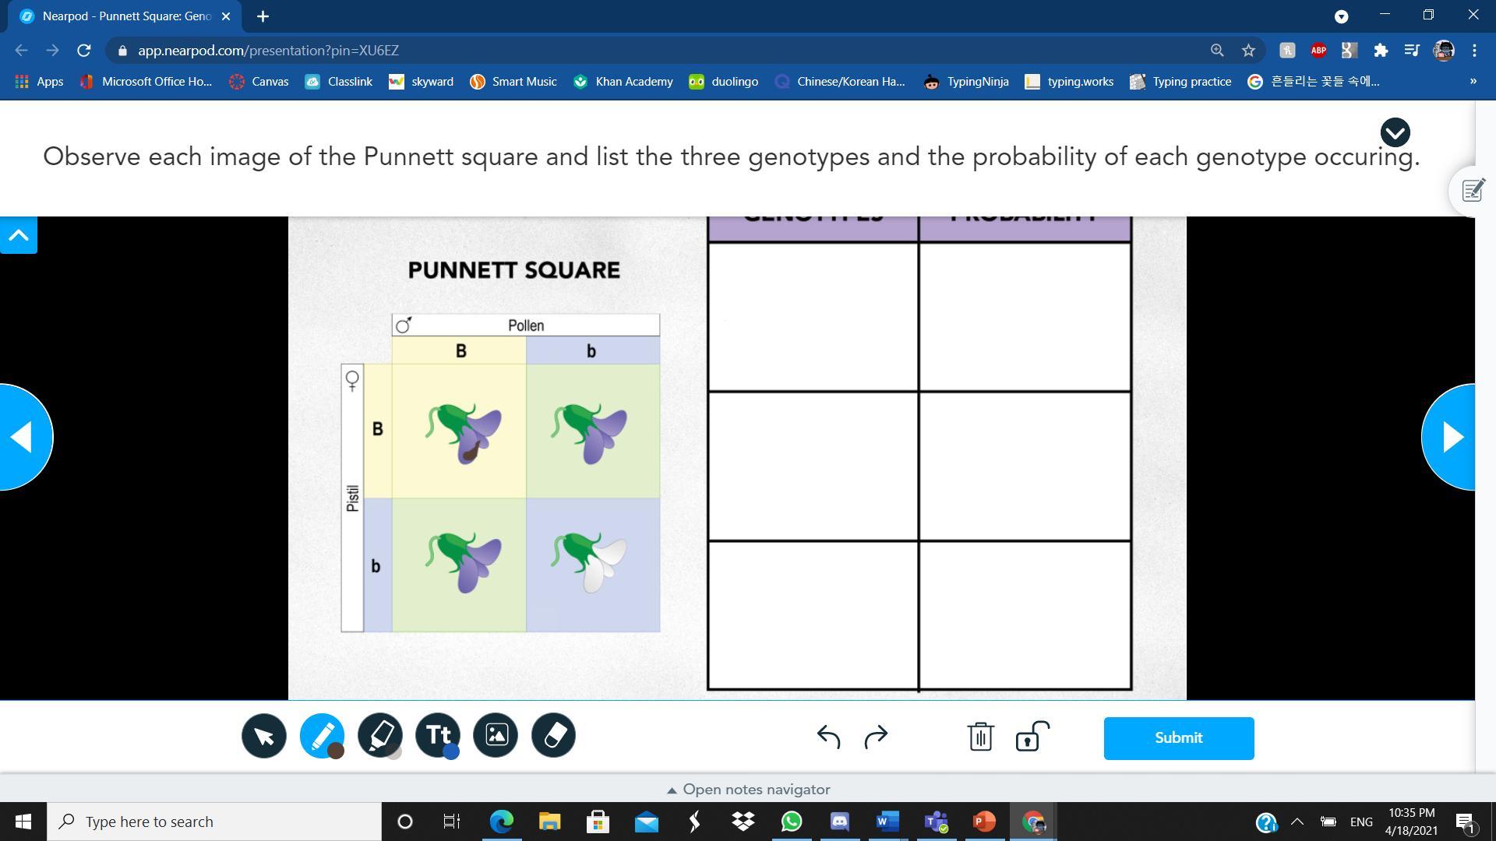Submit the drawing answer
This screenshot has width=1496, height=841.
click(1178, 738)
